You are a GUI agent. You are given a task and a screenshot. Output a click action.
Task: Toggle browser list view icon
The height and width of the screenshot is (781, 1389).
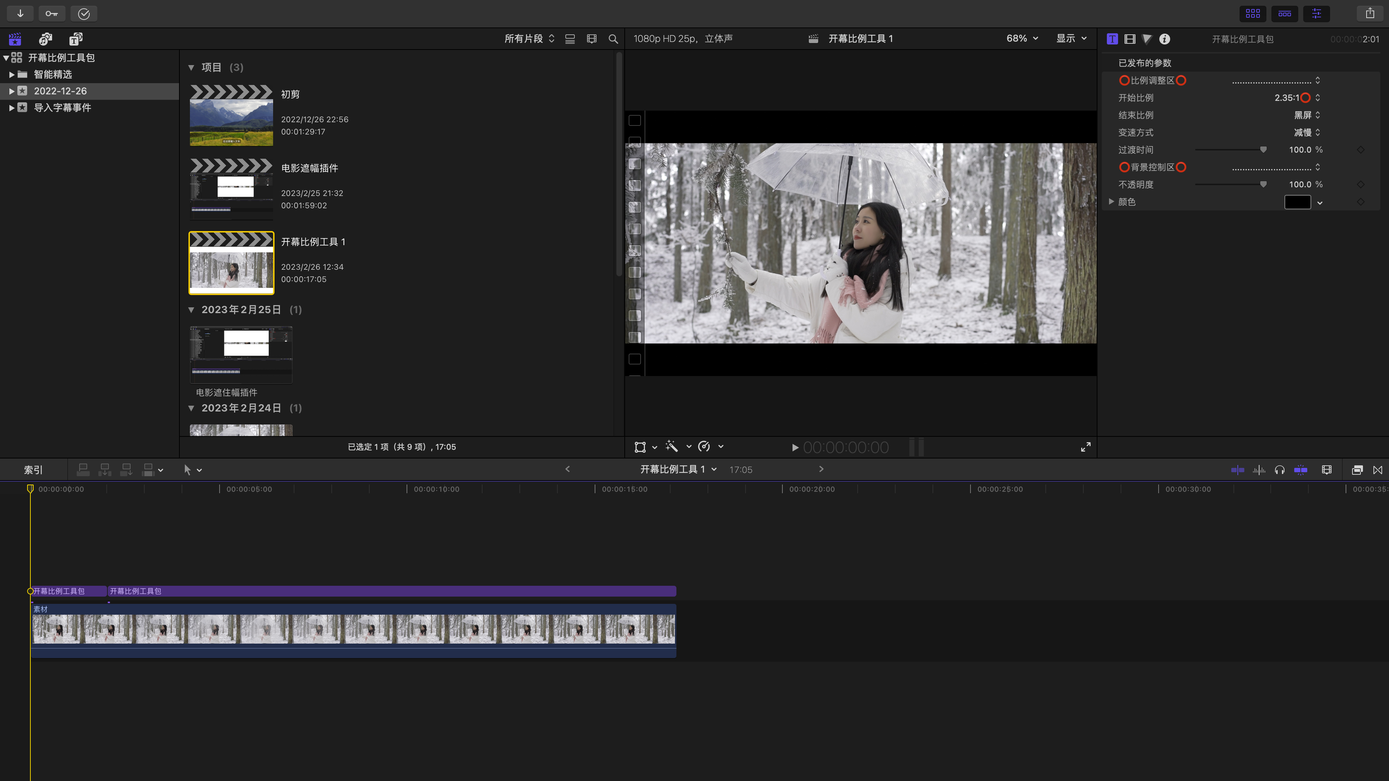pyautogui.click(x=570, y=39)
